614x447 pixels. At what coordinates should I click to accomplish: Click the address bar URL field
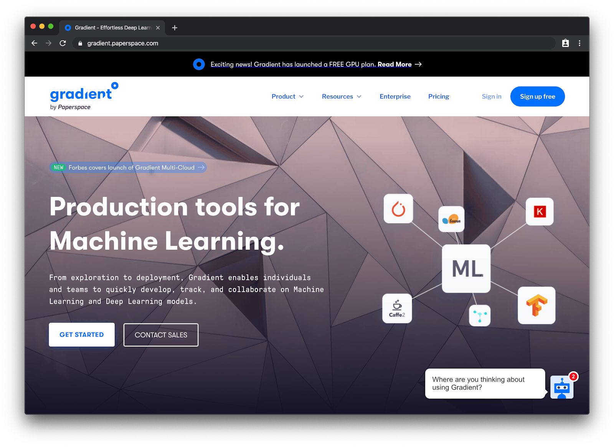(x=314, y=43)
